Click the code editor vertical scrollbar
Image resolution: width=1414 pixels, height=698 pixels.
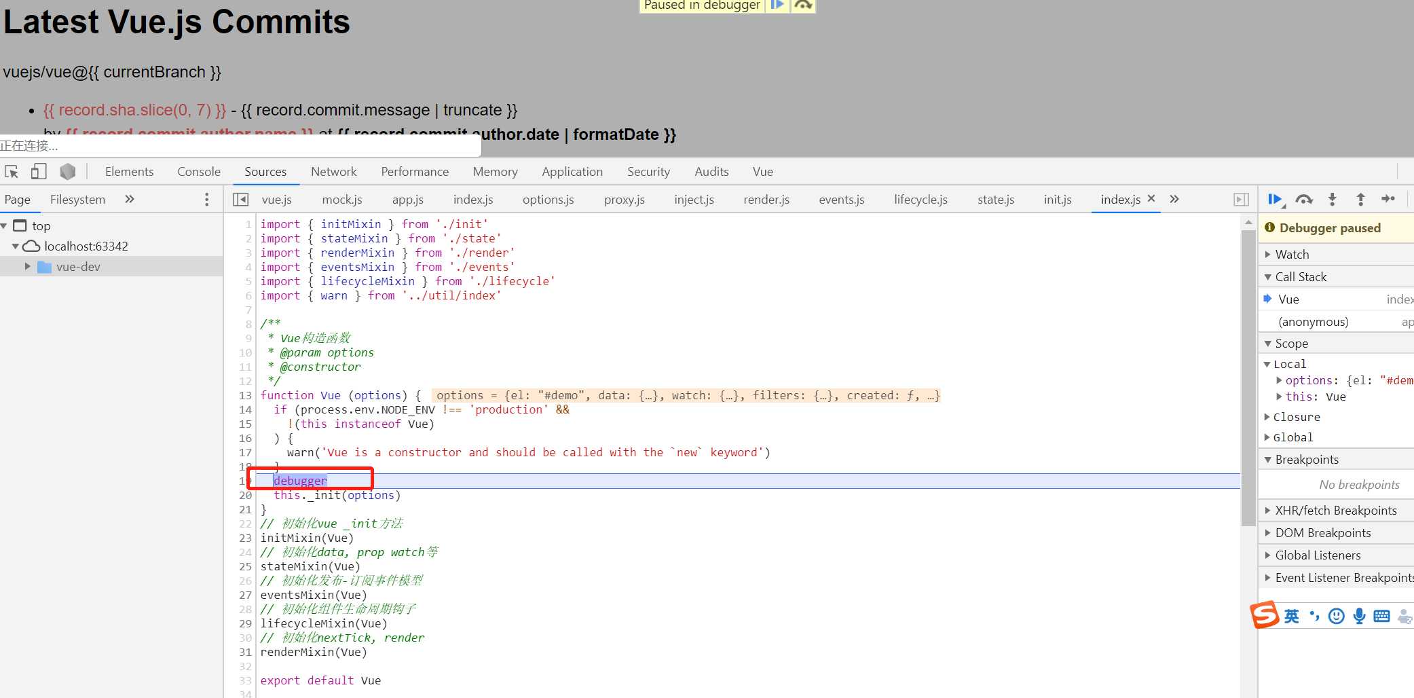click(x=1248, y=378)
